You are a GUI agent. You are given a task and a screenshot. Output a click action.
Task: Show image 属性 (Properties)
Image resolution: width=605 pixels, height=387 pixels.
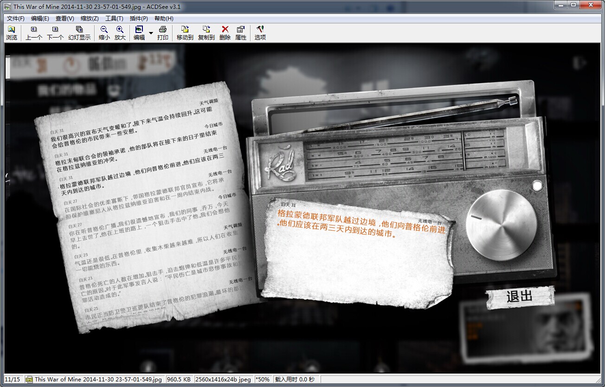tap(241, 33)
